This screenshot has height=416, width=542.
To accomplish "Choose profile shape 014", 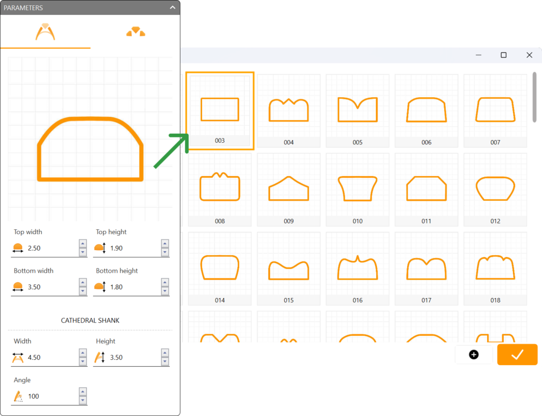I will (220, 268).
